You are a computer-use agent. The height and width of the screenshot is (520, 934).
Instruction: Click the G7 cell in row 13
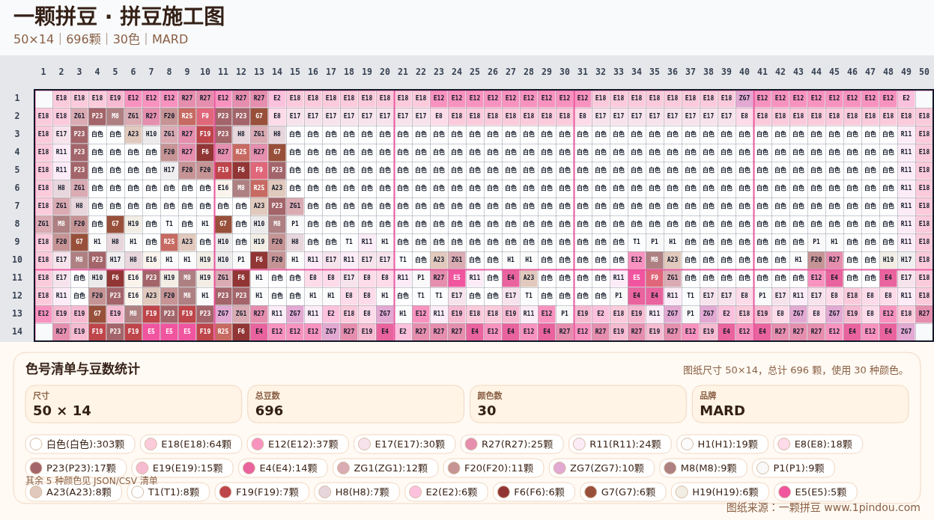(x=97, y=313)
